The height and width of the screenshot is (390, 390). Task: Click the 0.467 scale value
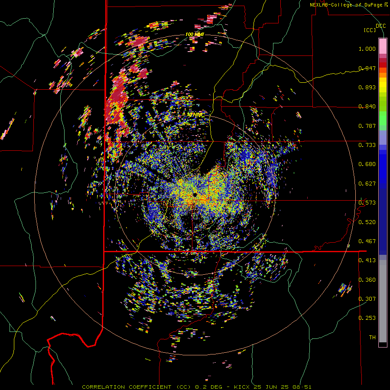(367, 241)
